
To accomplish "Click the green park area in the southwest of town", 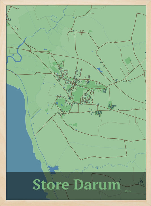I will click(61, 103).
